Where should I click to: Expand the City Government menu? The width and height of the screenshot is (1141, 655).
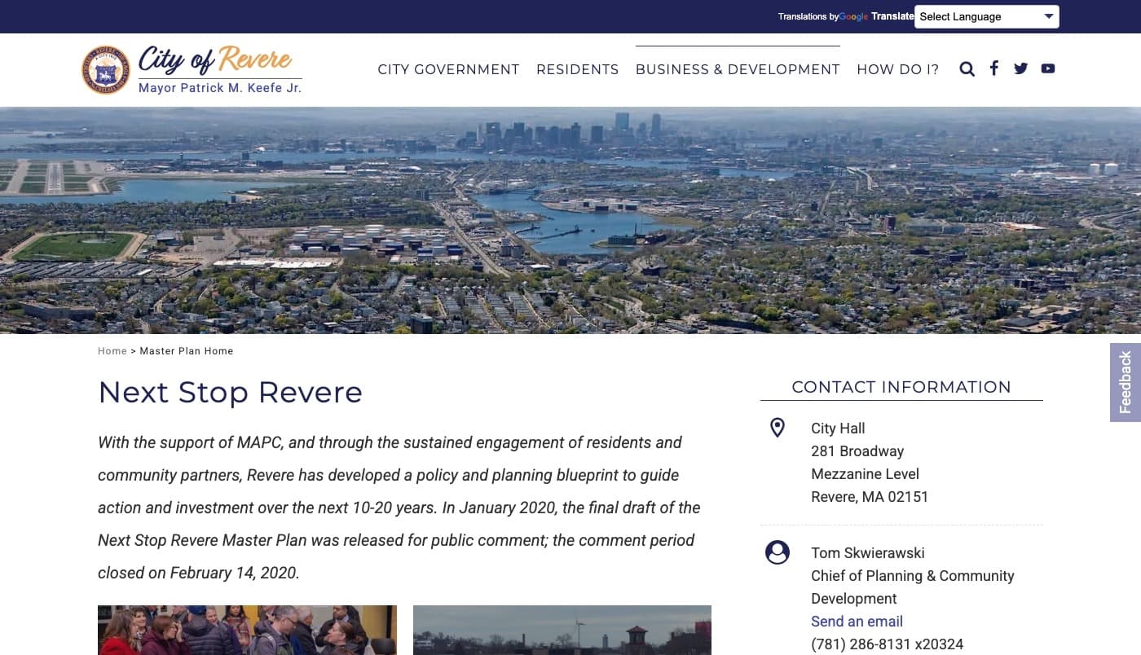pos(448,70)
